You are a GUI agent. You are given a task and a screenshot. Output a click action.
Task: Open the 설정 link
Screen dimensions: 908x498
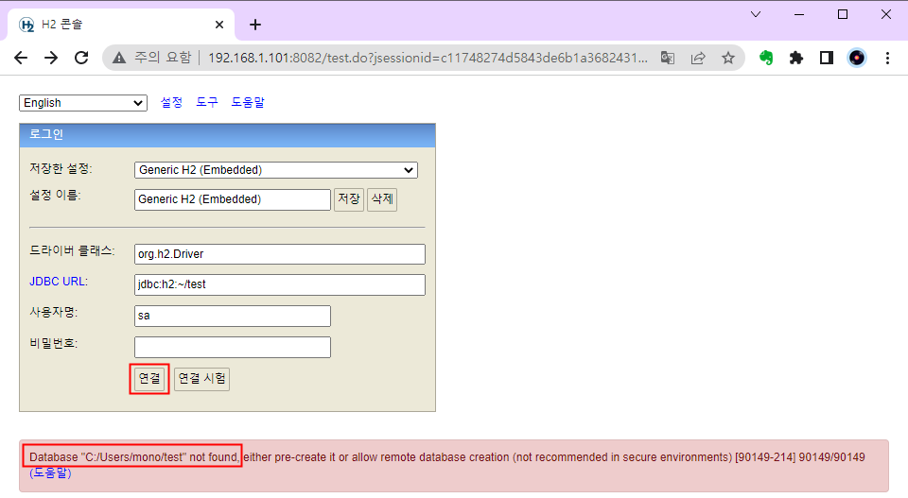point(171,102)
